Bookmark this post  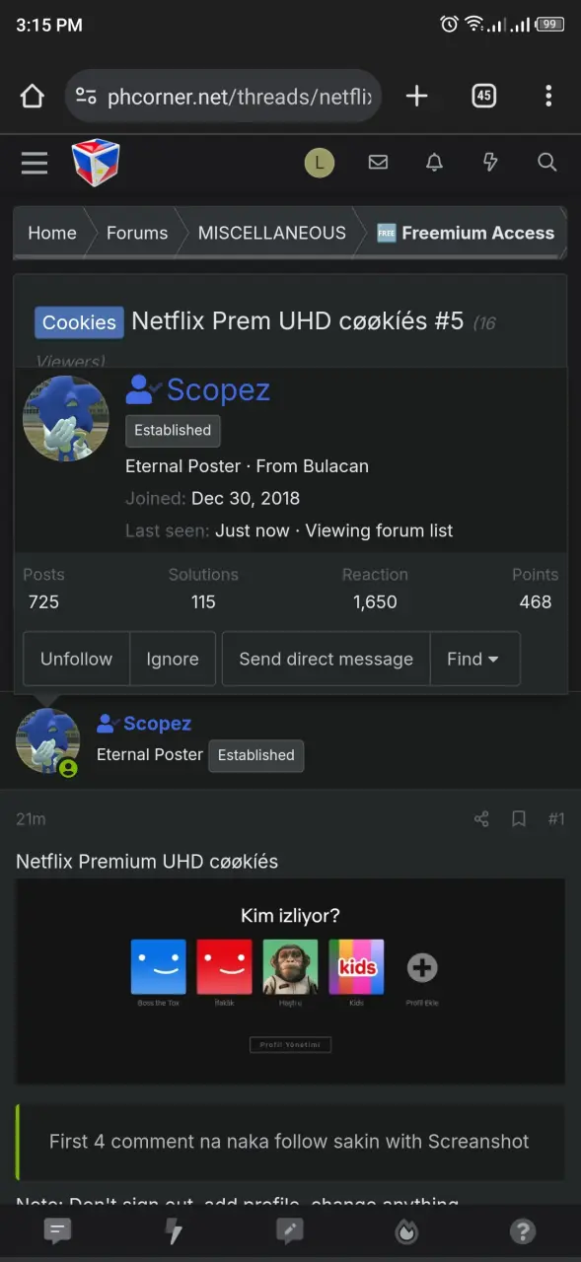click(519, 819)
